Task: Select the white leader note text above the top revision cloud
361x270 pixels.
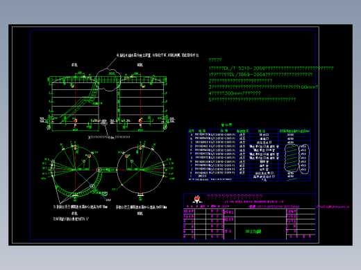Action: [x=158, y=55]
